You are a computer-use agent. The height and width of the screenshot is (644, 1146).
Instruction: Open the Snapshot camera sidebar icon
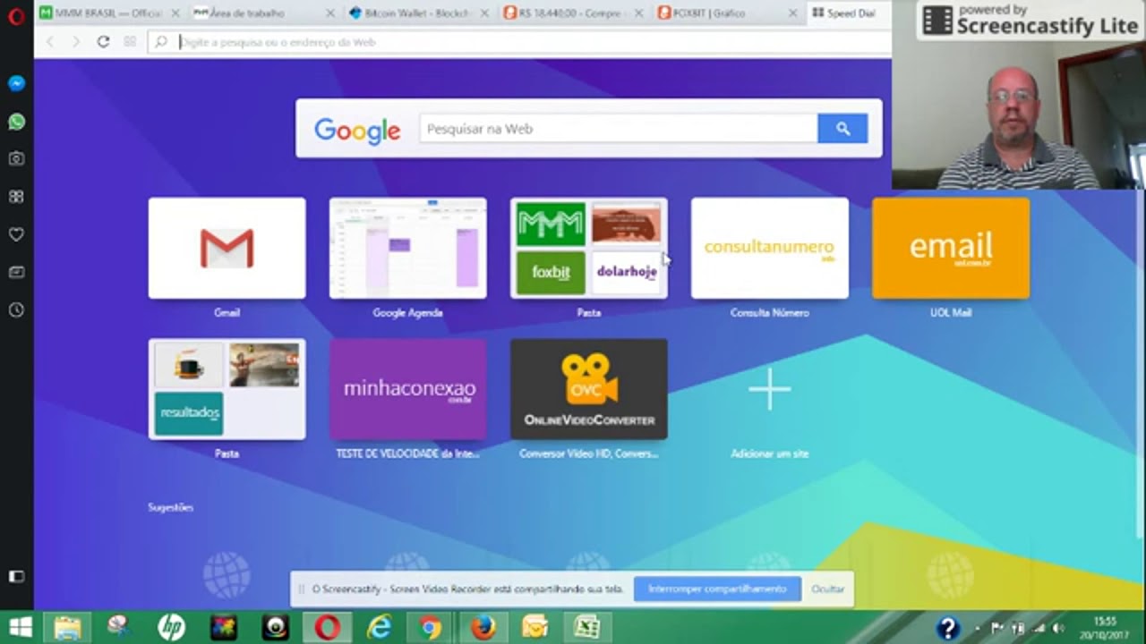click(16, 158)
